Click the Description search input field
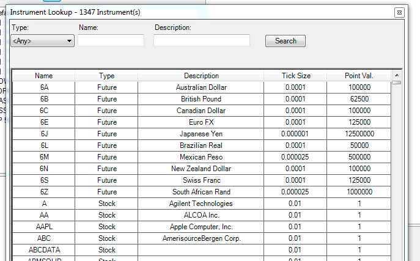 click(201, 41)
